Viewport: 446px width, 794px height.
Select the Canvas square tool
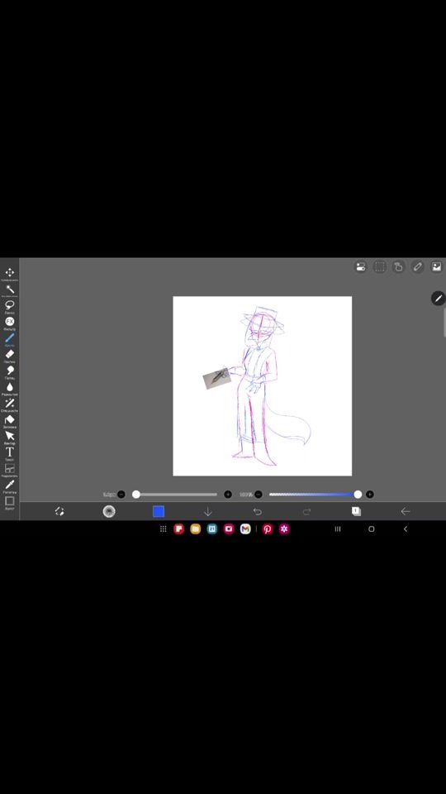(10, 501)
